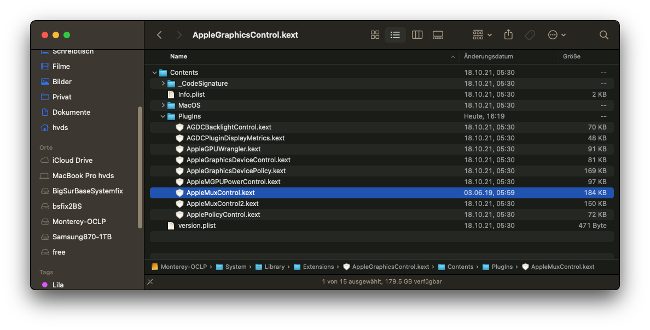Open the BigSurBaseSystemfix volume in the sidebar
650x330 pixels.
point(87,191)
